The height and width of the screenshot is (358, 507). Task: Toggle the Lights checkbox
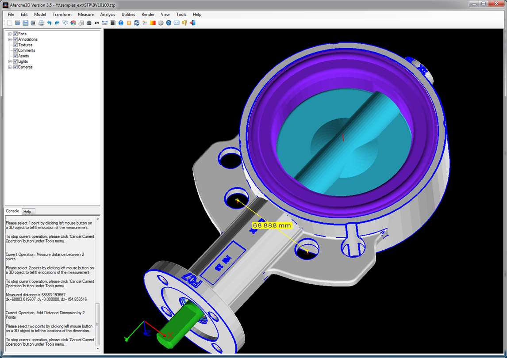(15, 61)
